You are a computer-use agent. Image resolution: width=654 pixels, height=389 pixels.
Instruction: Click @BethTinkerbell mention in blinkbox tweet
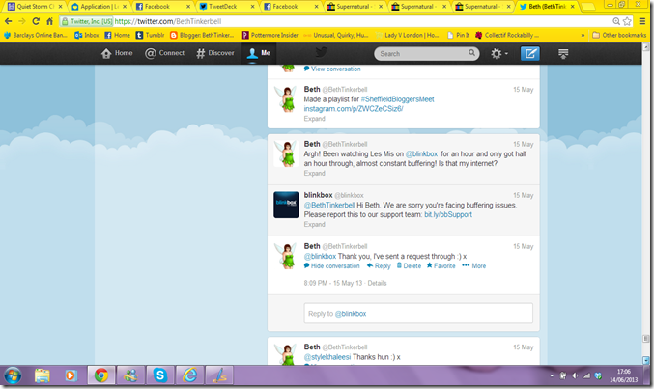click(329, 206)
